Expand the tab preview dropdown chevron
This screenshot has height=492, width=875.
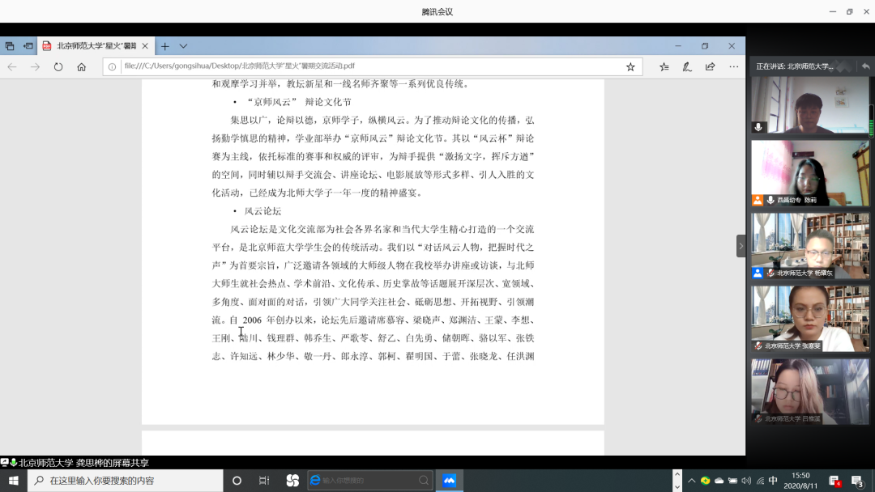tap(183, 46)
